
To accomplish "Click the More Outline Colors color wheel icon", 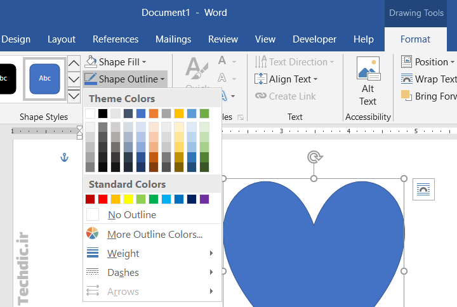I will coord(93,233).
